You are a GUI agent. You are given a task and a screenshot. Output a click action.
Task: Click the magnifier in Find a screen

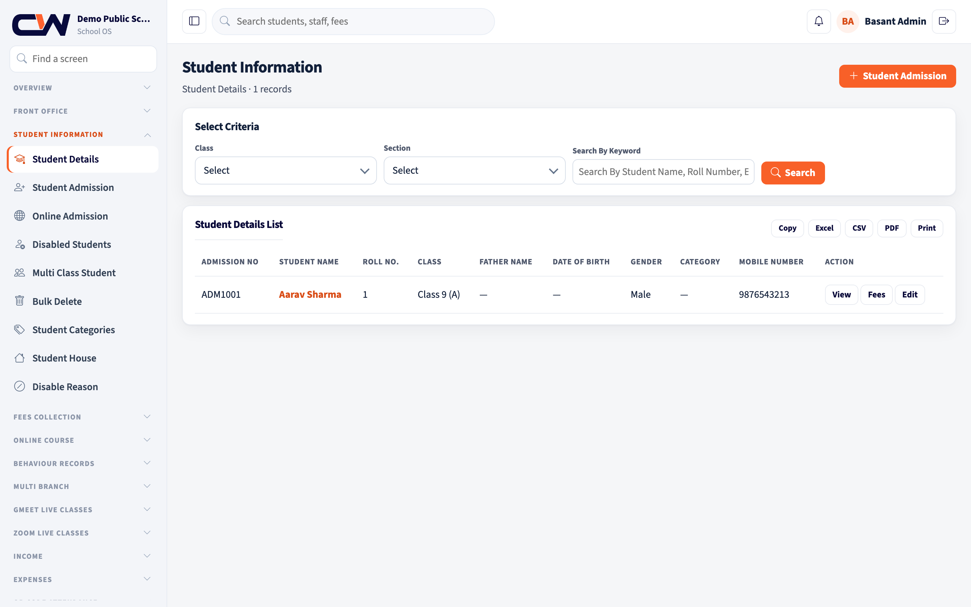click(22, 59)
